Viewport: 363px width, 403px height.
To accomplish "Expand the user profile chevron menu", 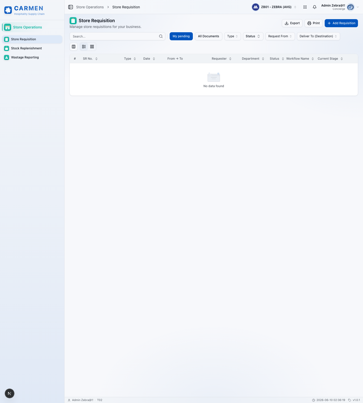I will (358, 7).
